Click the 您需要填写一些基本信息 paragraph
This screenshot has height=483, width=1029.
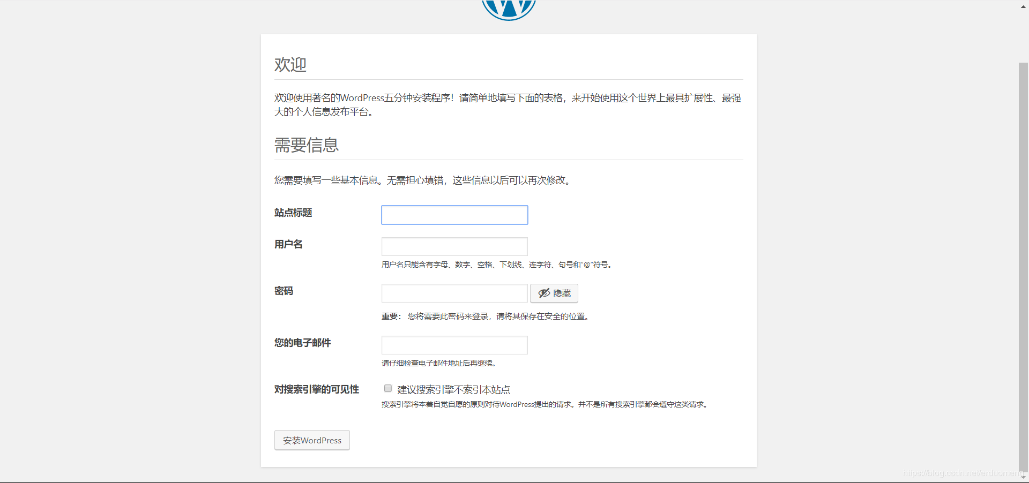click(x=424, y=180)
